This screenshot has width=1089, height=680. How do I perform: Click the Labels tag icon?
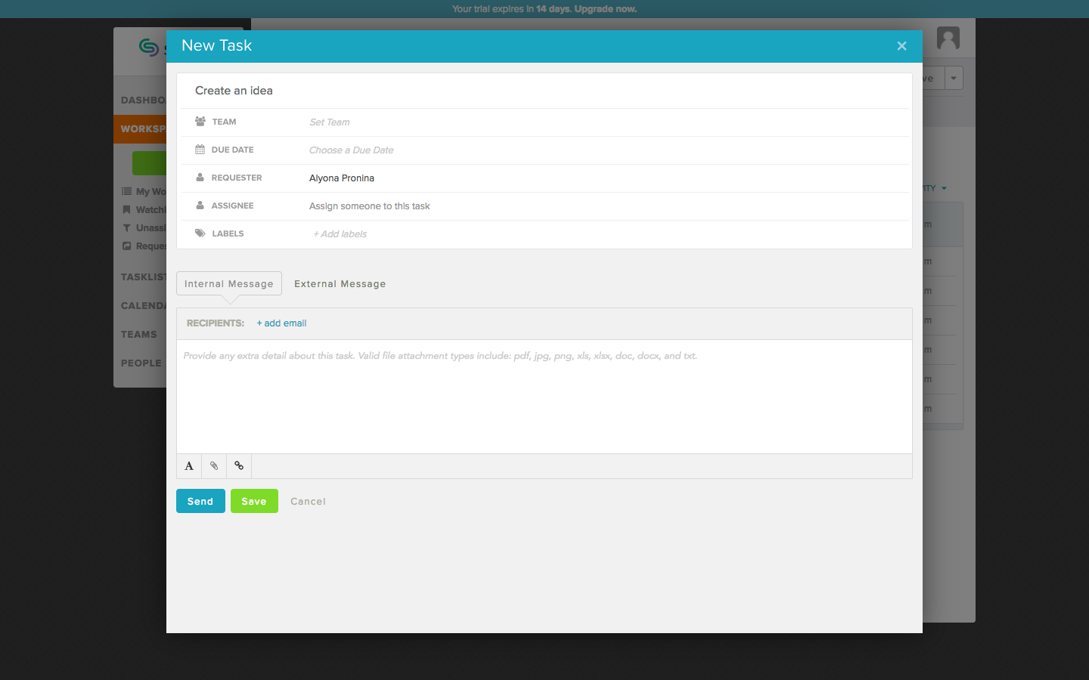tap(200, 233)
